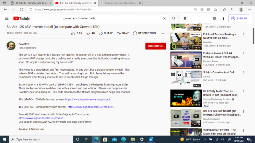The height and width of the screenshot is (143, 255).
Task: Open Task View on taskbar
Action: pos(86,139)
